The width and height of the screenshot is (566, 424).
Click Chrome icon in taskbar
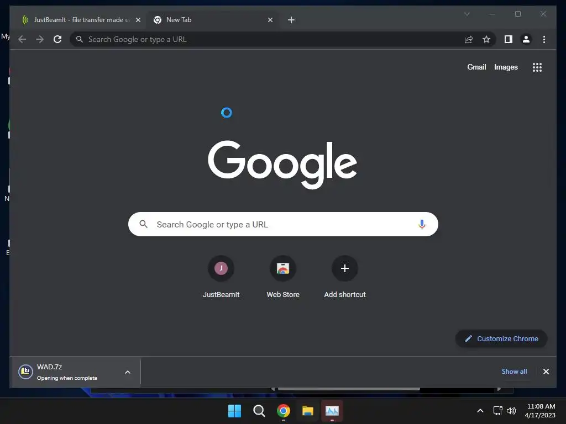(x=284, y=411)
